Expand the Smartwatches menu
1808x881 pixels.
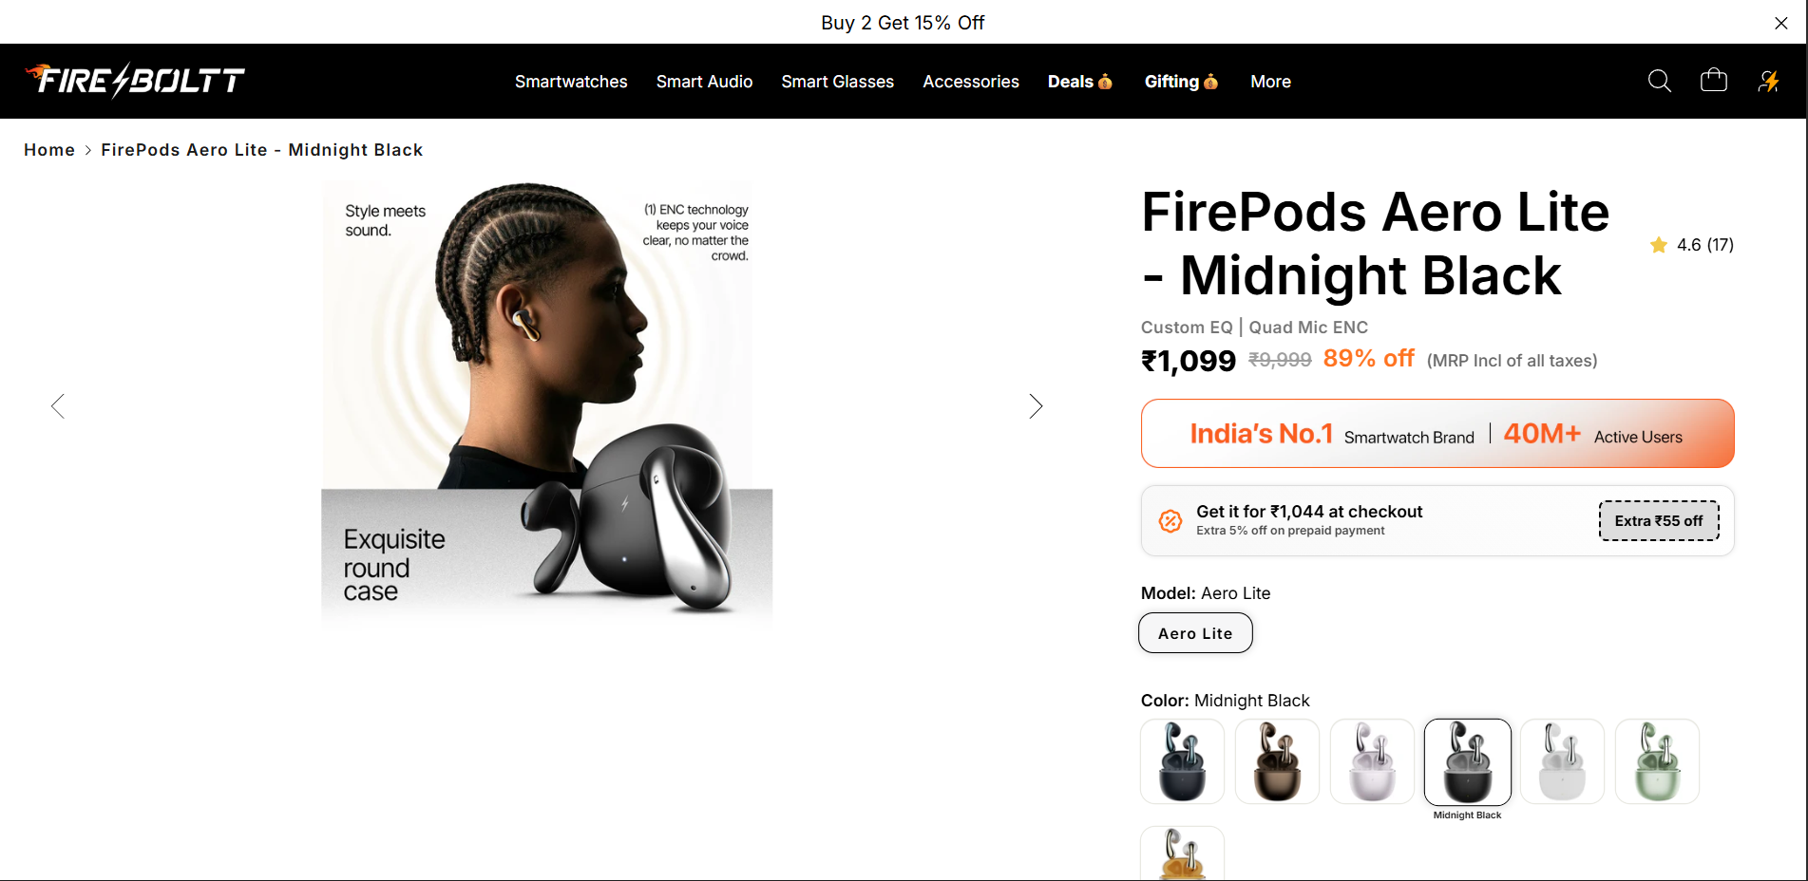[571, 82]
